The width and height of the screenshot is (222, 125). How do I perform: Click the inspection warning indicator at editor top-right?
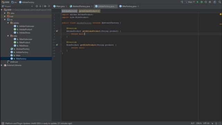(x=221, y=14)
